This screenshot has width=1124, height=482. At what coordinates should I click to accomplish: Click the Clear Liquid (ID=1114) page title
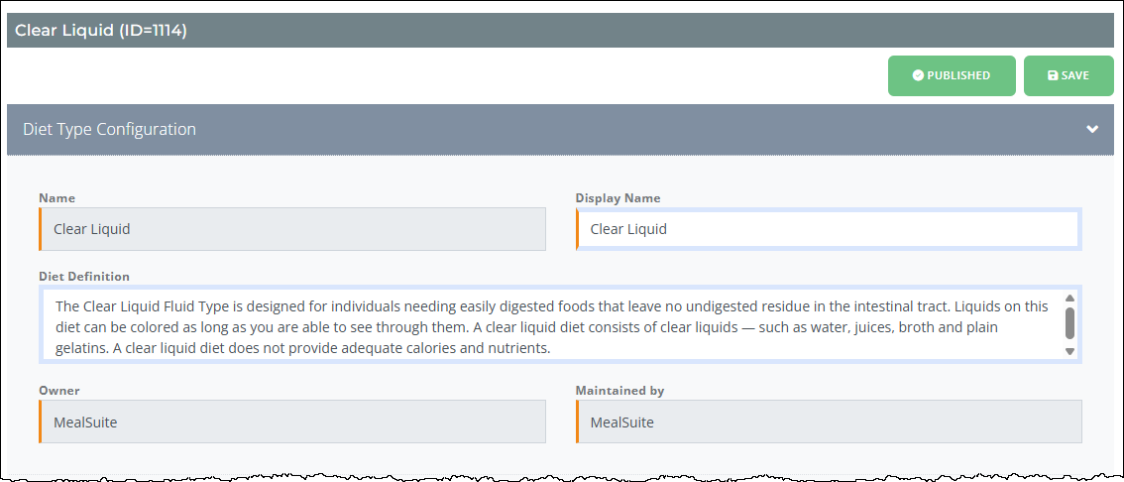pos(101,31)
